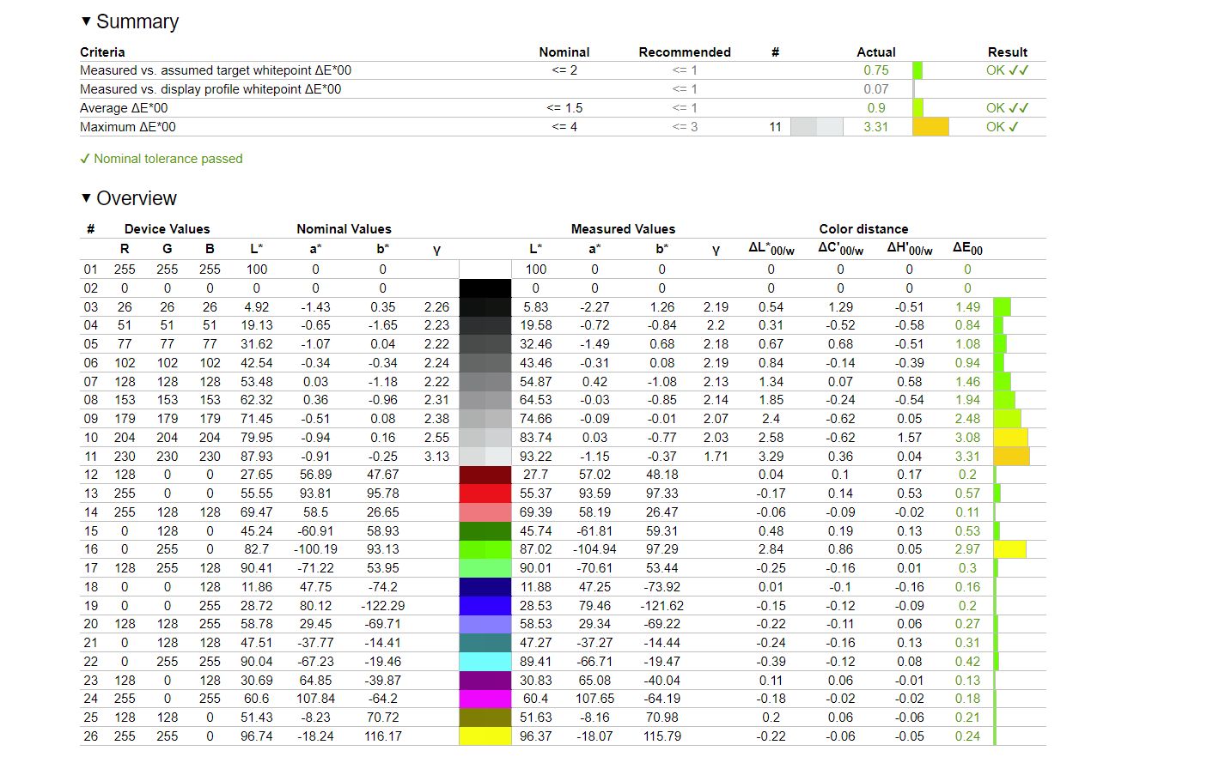
Task: Click measured gamma value '1.71'
Action: point(716,457)
